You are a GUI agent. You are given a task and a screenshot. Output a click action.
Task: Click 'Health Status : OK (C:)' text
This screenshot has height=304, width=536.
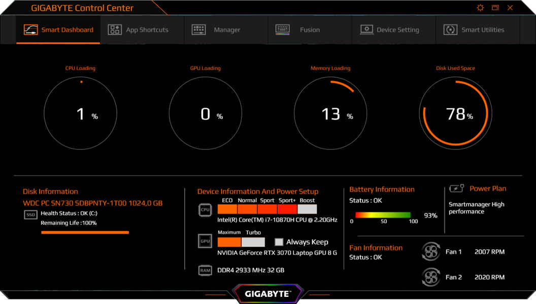point(69,213)
